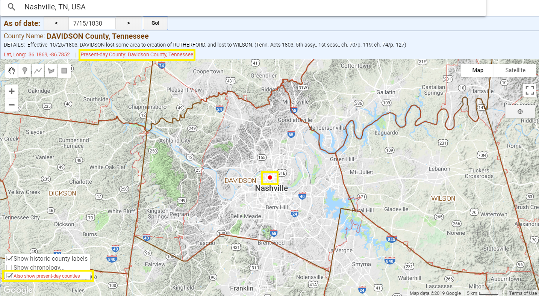Click the globe coordinates icon
The width and height of the screenshot is (539, 296).
520,111
